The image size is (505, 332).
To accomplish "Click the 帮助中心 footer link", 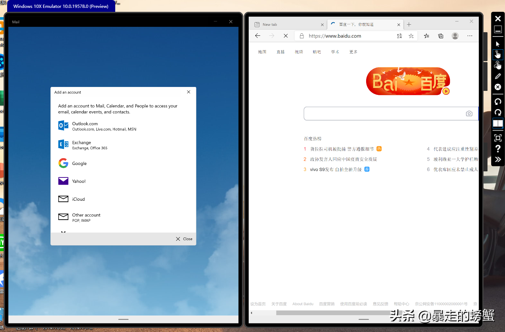I will [402, 304].
